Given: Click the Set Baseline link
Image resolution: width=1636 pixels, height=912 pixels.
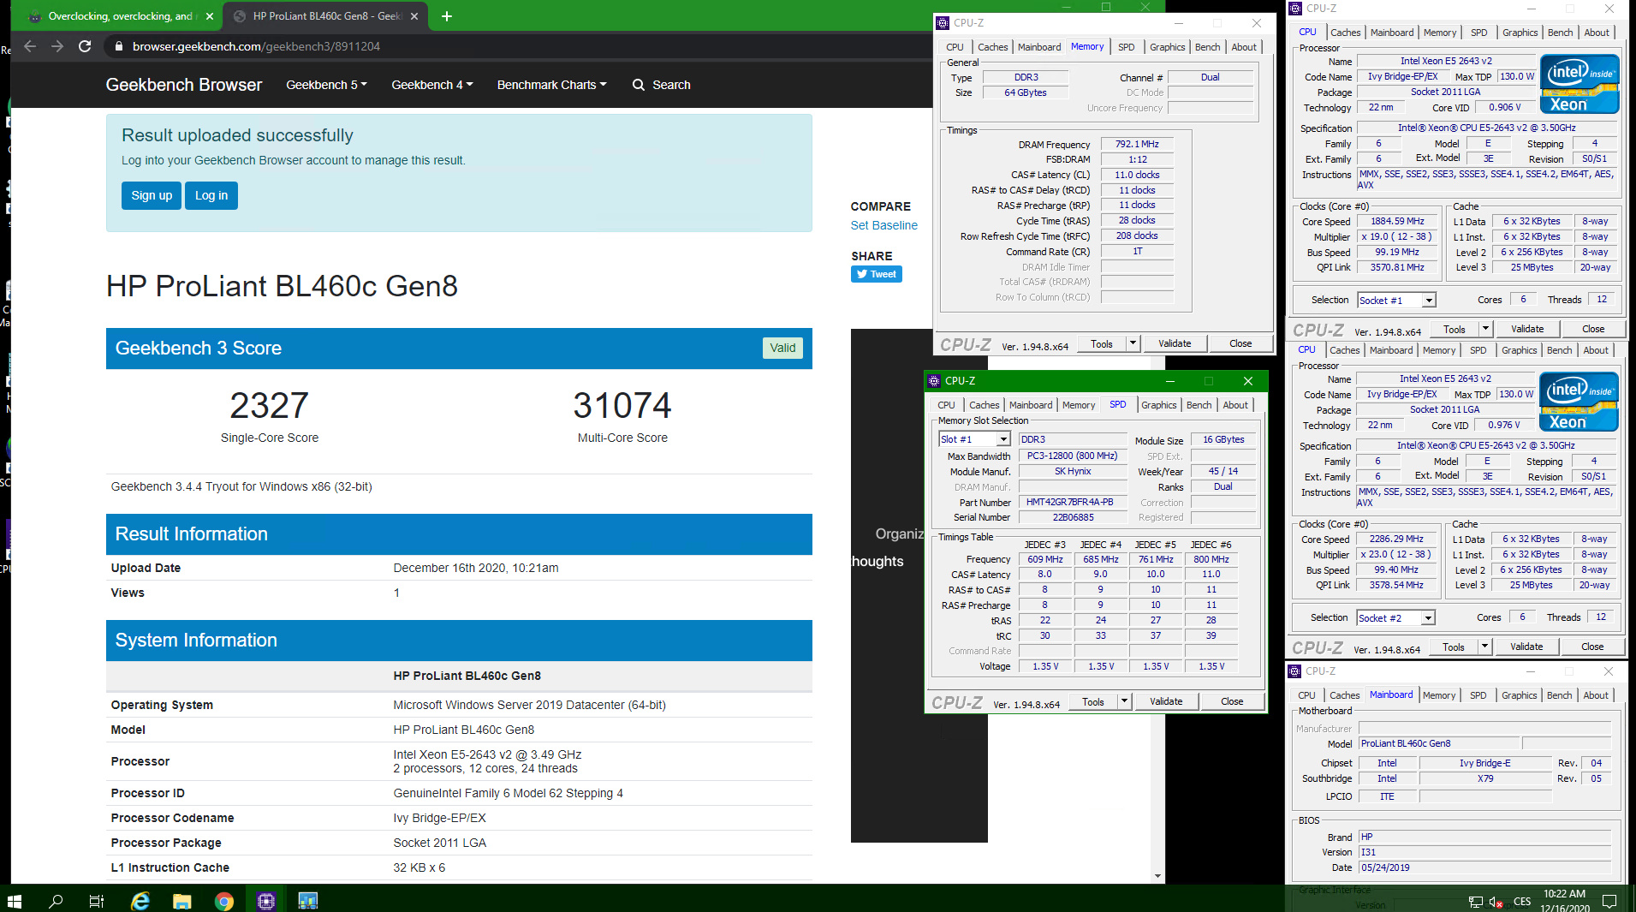Looking at the screenshot, I should [x=883, y=225].
